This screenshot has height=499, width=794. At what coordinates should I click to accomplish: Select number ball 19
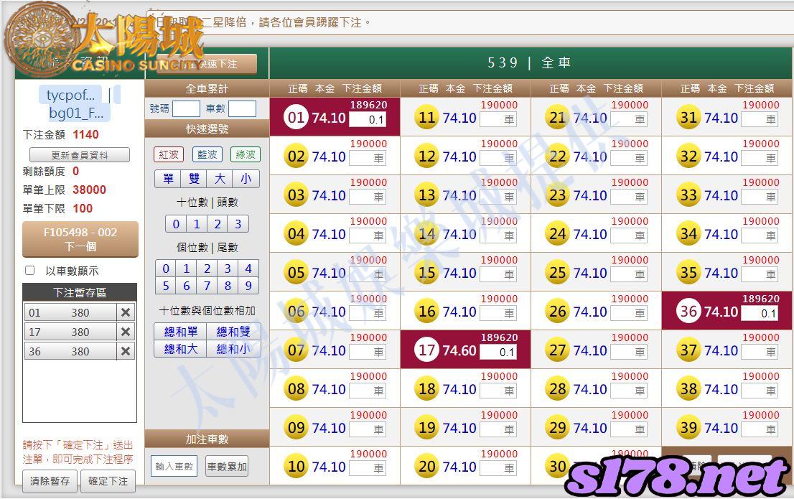tap(427, 428)
